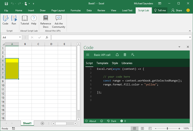Click the error count indicator
Viewport: 193px width, 131px height.
123,121
